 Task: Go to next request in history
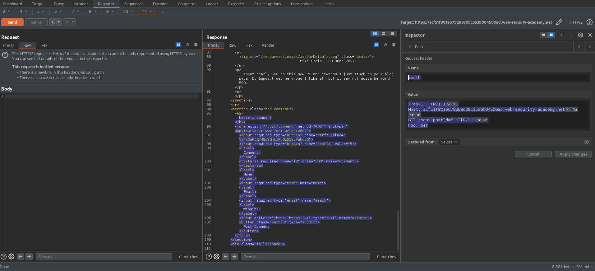[67, 22]
